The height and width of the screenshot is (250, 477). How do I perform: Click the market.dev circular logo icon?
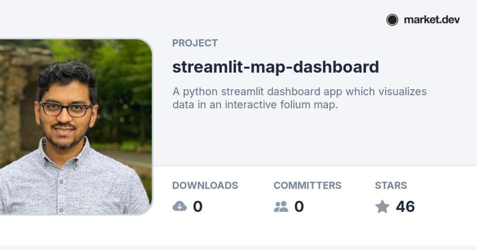392,20
